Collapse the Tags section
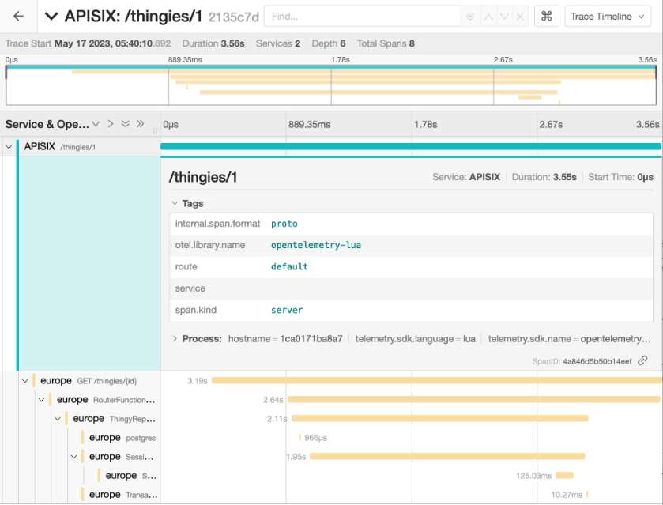The image size is (663, 505). pyautogui.click(x=175, y=203)
